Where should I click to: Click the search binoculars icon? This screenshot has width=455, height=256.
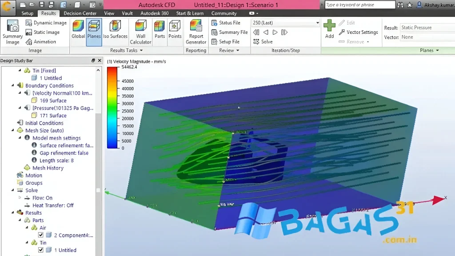(400, 4)
